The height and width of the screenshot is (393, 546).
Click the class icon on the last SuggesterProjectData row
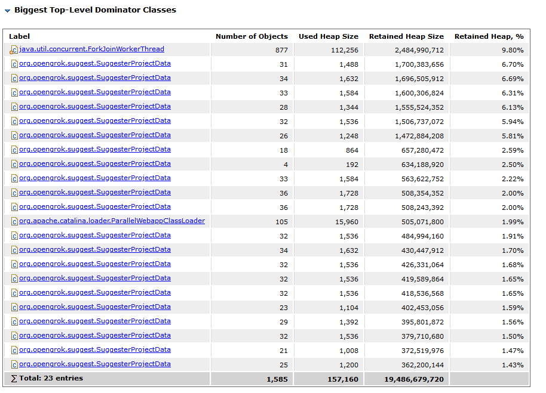[14, 364]
